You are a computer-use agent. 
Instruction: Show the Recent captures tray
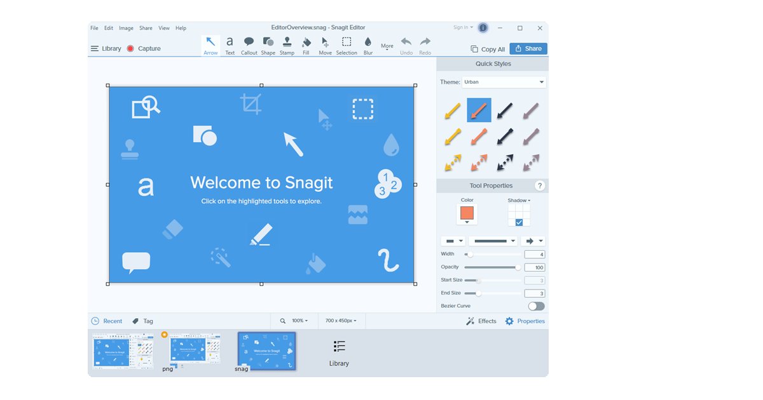(106, 321)
